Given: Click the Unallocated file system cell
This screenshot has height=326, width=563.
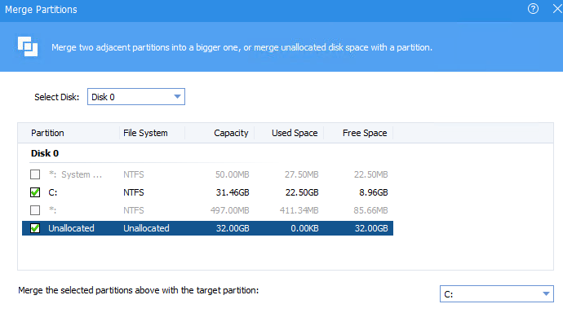Looking at the screenshot, I should 146,228.
